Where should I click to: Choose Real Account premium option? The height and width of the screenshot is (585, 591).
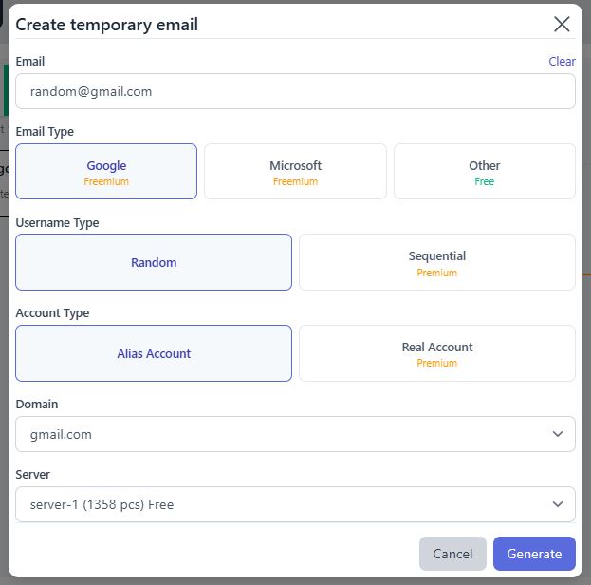(437, 353)
